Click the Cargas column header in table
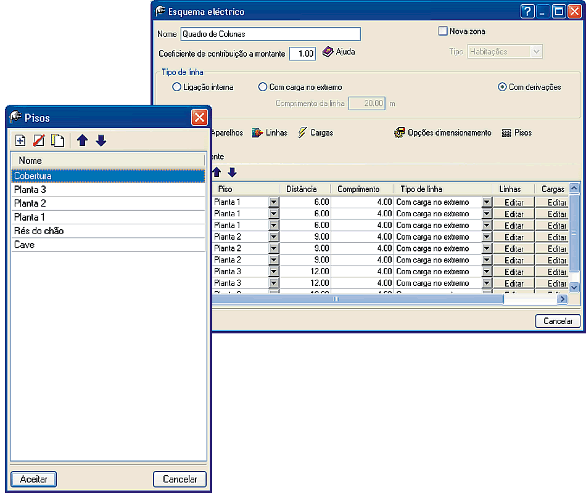The height and width of the screenshot is (493, 586). [x=551, y=189]
